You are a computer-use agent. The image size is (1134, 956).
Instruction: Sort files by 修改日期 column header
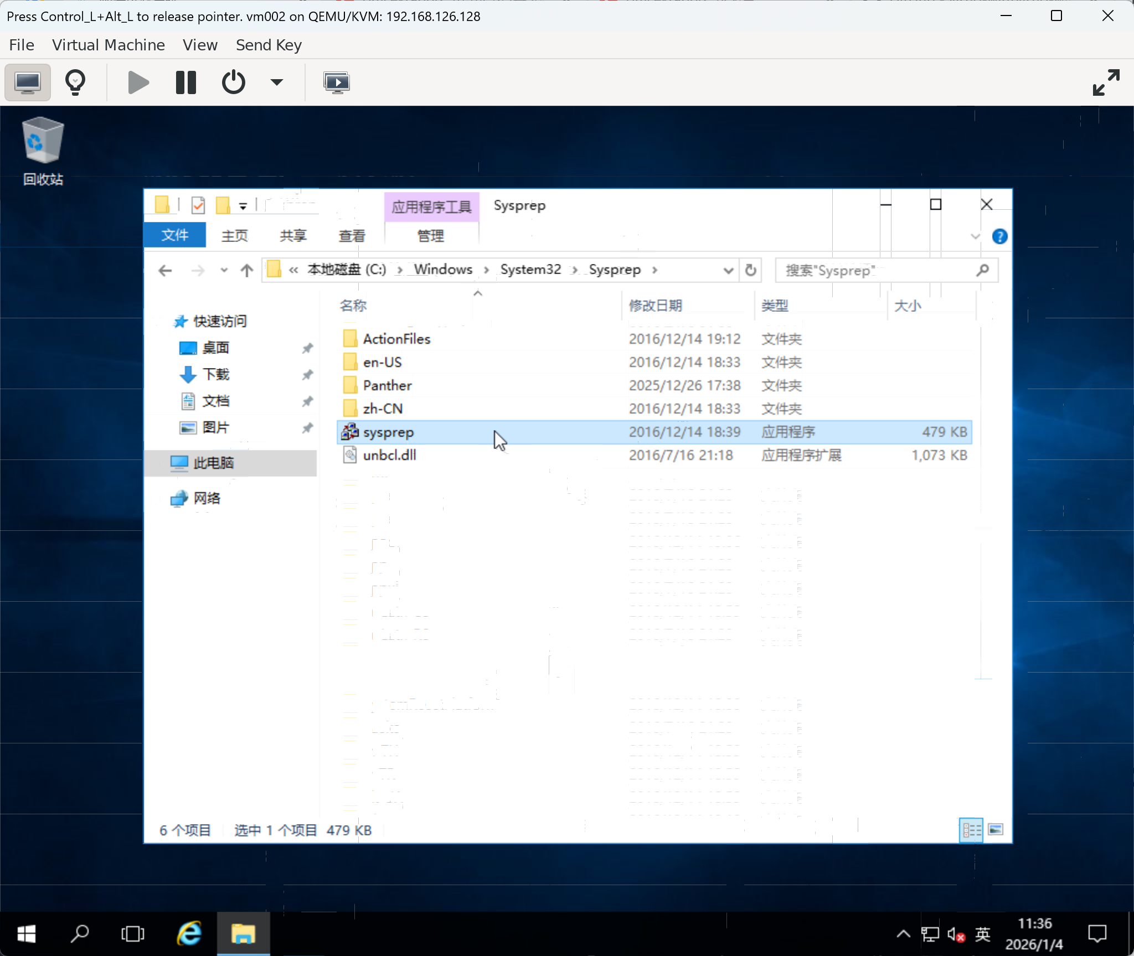[656, 306]
